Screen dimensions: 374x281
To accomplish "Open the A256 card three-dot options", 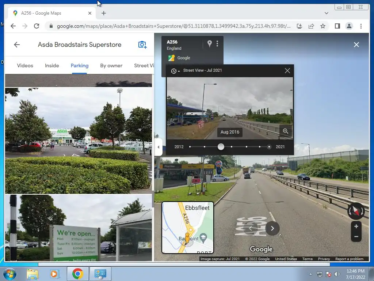I will pyautogui.click(x=217, y=44).
